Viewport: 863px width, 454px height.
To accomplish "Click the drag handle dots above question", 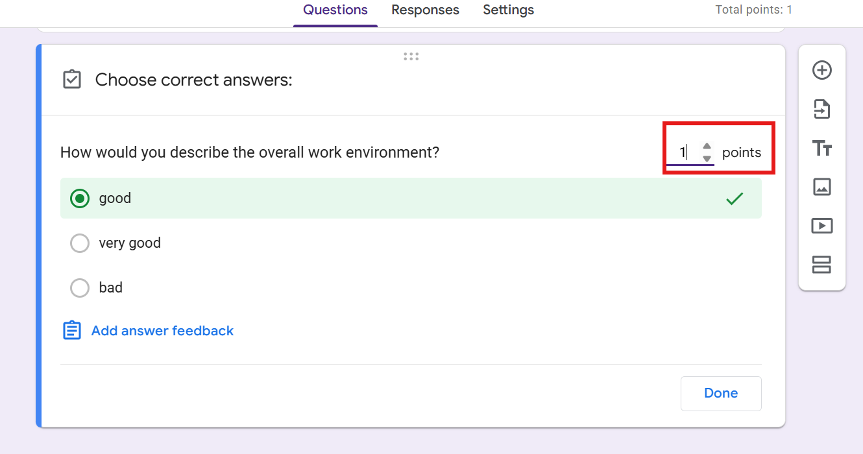I will (411, 56).
